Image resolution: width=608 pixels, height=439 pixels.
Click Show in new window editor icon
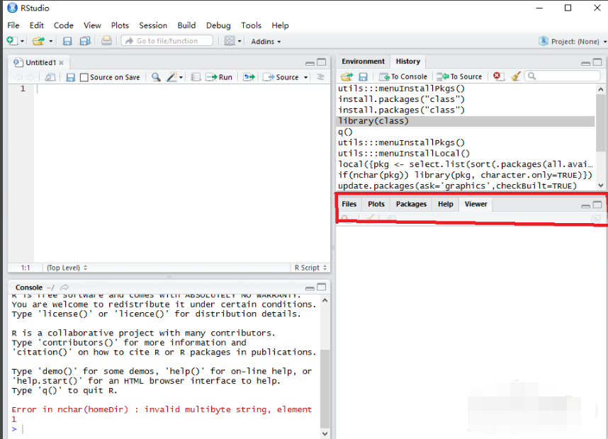click(x=50, y=77)
